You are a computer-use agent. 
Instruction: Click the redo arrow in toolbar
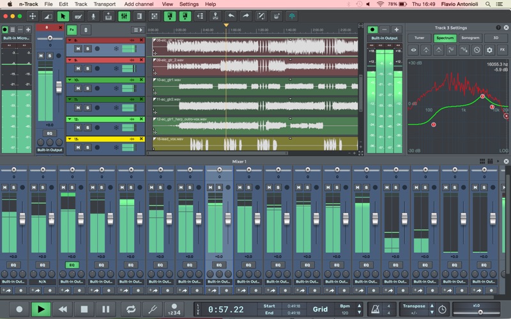(245, 15)
